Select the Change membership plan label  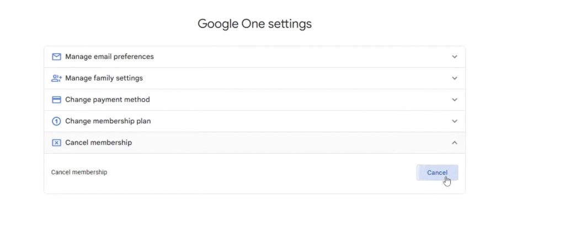pos(108,121)
